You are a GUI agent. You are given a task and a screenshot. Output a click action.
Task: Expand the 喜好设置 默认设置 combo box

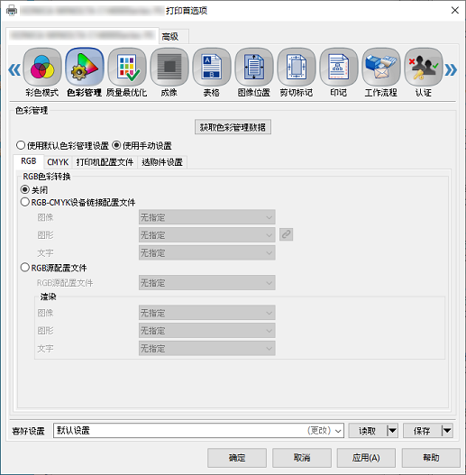coord(198,431)
